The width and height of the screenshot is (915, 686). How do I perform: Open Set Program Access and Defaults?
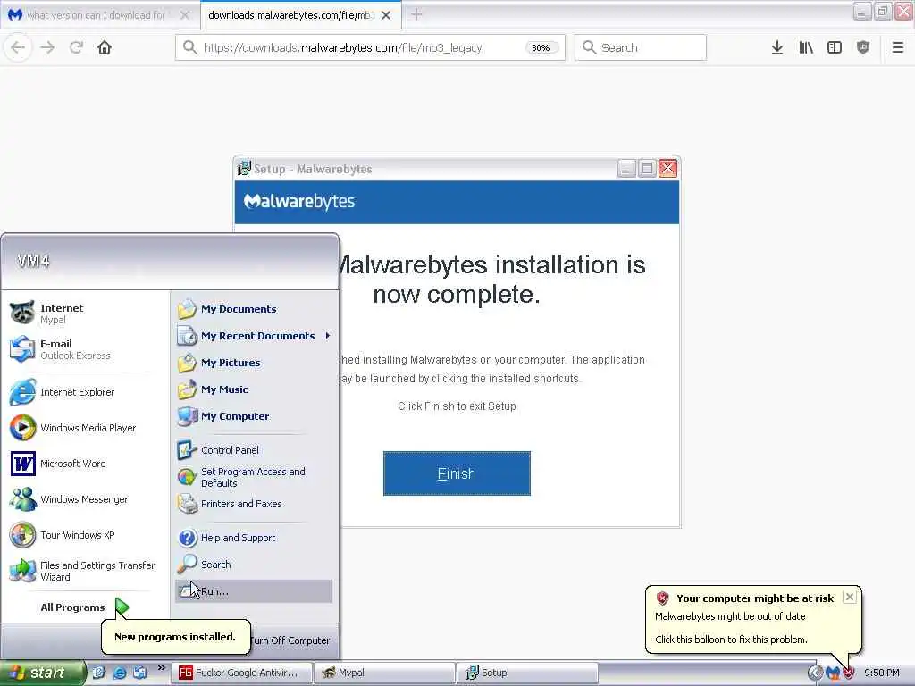254,477
